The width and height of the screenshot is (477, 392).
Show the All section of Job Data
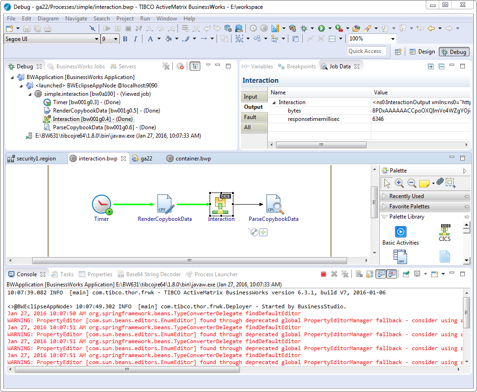254,127
